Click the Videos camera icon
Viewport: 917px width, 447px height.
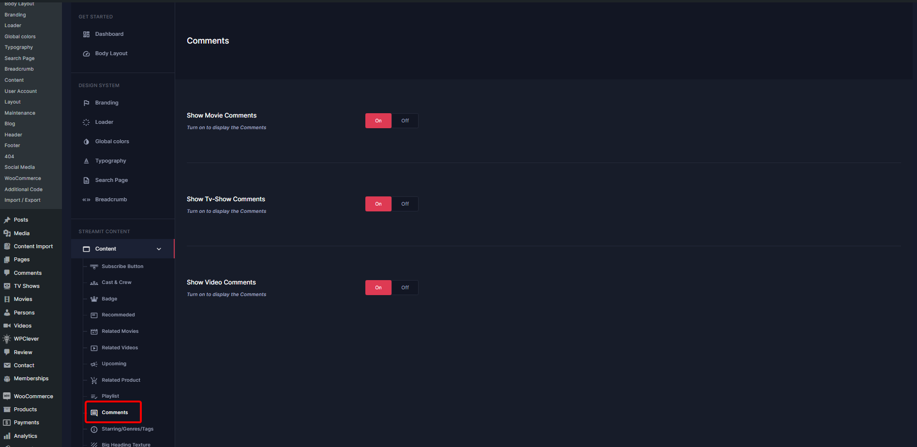point(7,326)
